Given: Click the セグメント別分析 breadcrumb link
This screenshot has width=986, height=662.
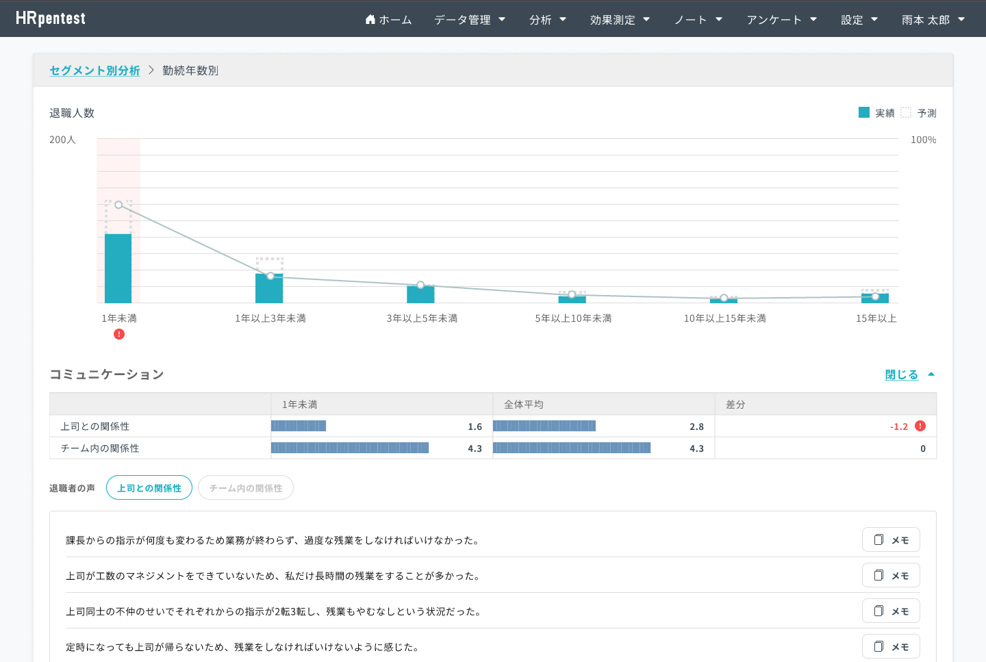Looking at the screenshot, I should coord(94,71).
